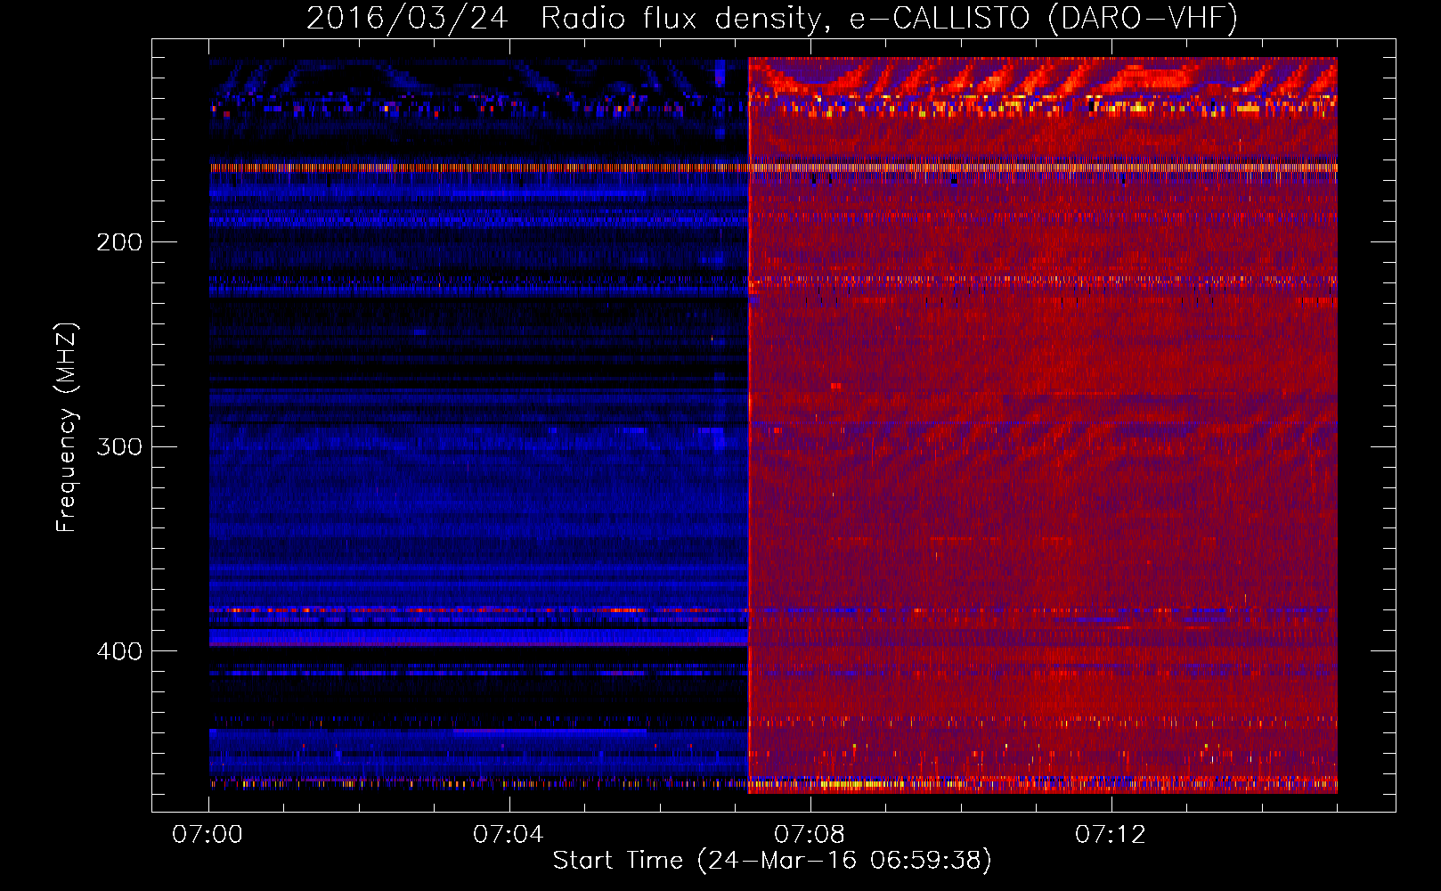Click the plot title '2016/03/24 Radio flux density'
Screen dimensions: 1441x891
[772, 18]
